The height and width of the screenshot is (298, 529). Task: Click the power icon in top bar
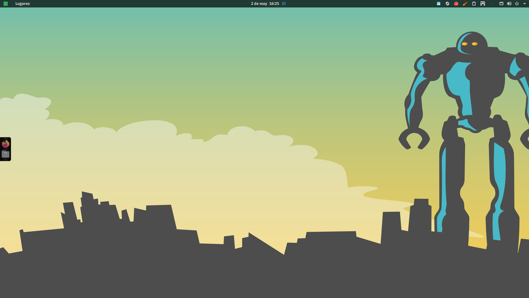point(517,4)
